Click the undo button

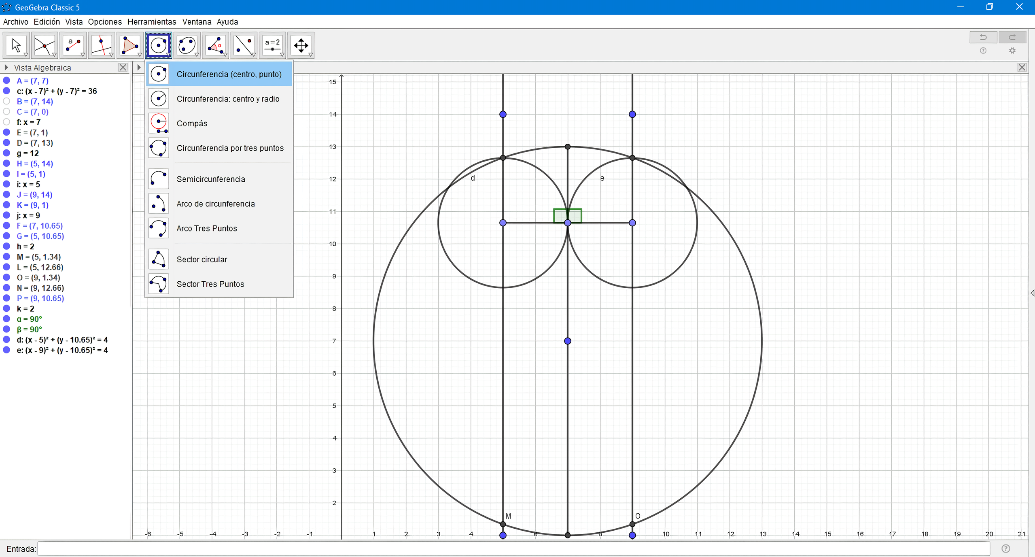click(x=983, y=37)
